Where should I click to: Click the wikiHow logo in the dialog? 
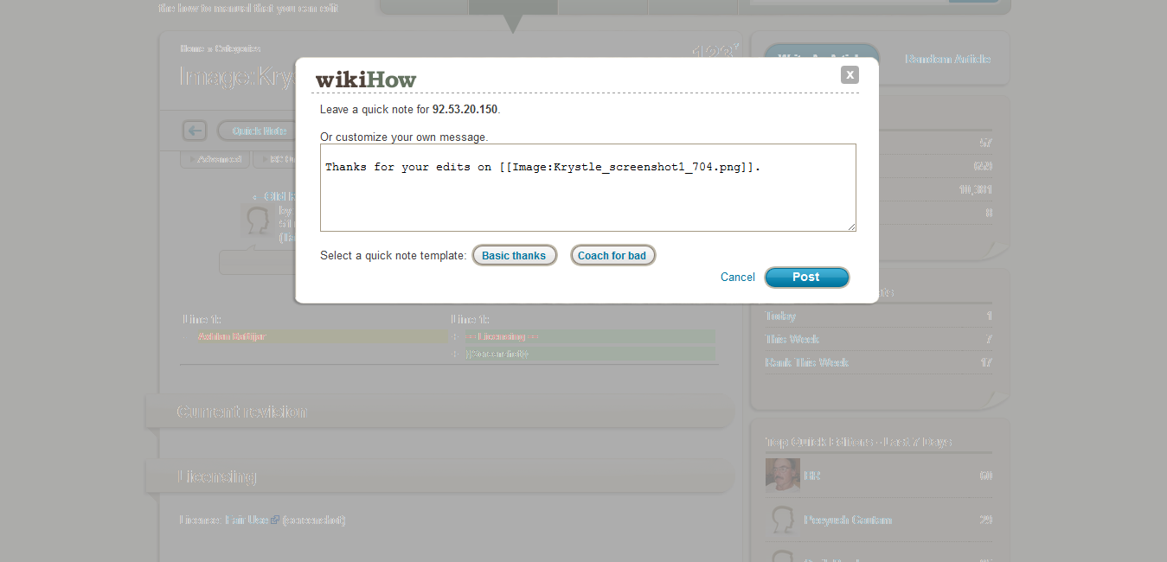tap(366, 80)
